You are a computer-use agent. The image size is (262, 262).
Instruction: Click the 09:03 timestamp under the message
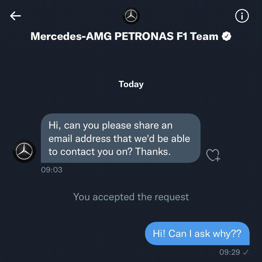[52, 170]
